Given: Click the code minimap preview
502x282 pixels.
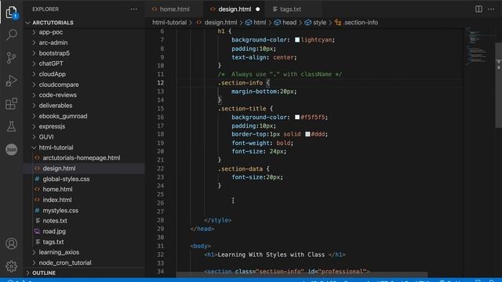Looking at the screenshot, I should 478,46.
